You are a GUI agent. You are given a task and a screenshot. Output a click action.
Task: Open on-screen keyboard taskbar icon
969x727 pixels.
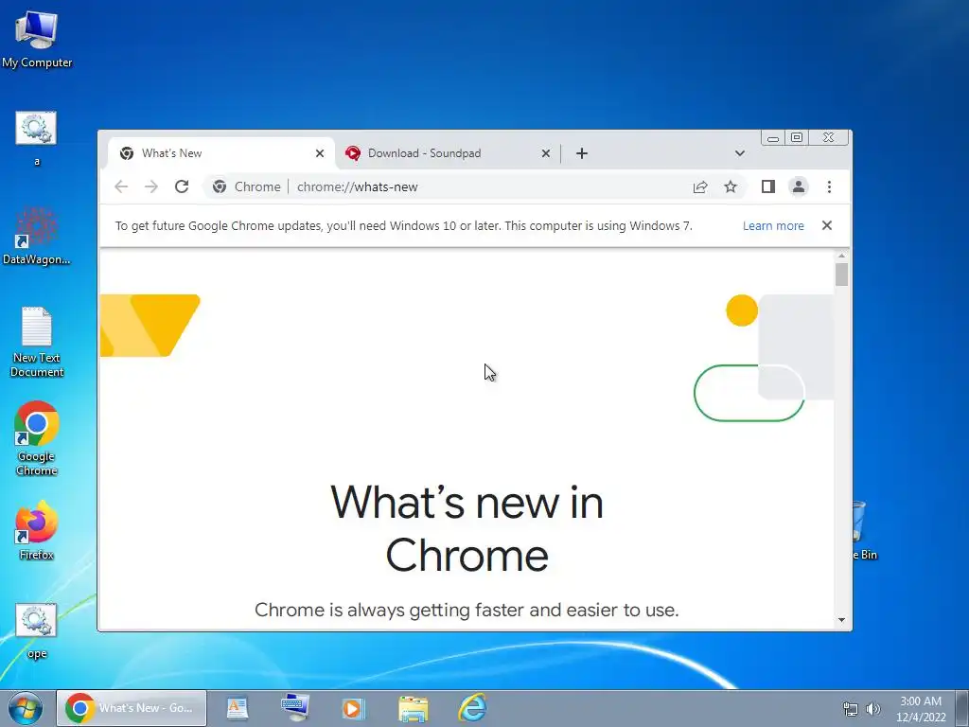pyautogui.click(x=295, y=707)
